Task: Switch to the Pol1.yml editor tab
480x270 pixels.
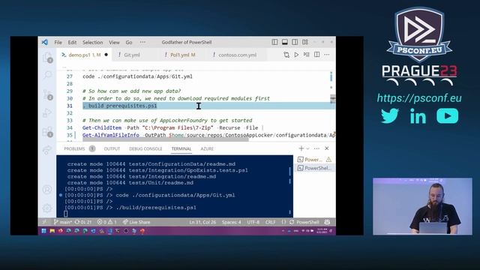Action: [x=182, y=55]
